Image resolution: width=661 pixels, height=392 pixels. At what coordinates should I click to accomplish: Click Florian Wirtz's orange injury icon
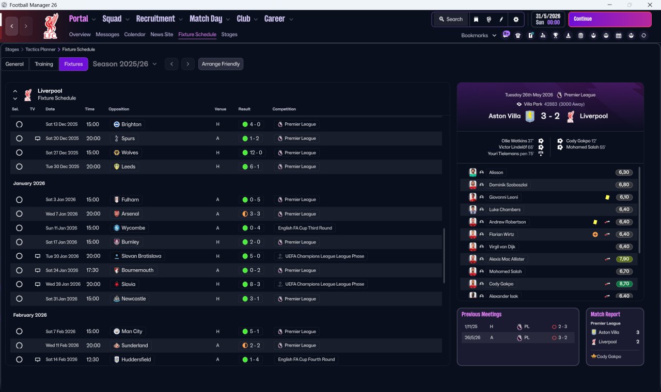(x=595, y=234)
